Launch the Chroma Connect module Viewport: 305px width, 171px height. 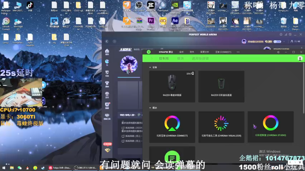(172, 127)
